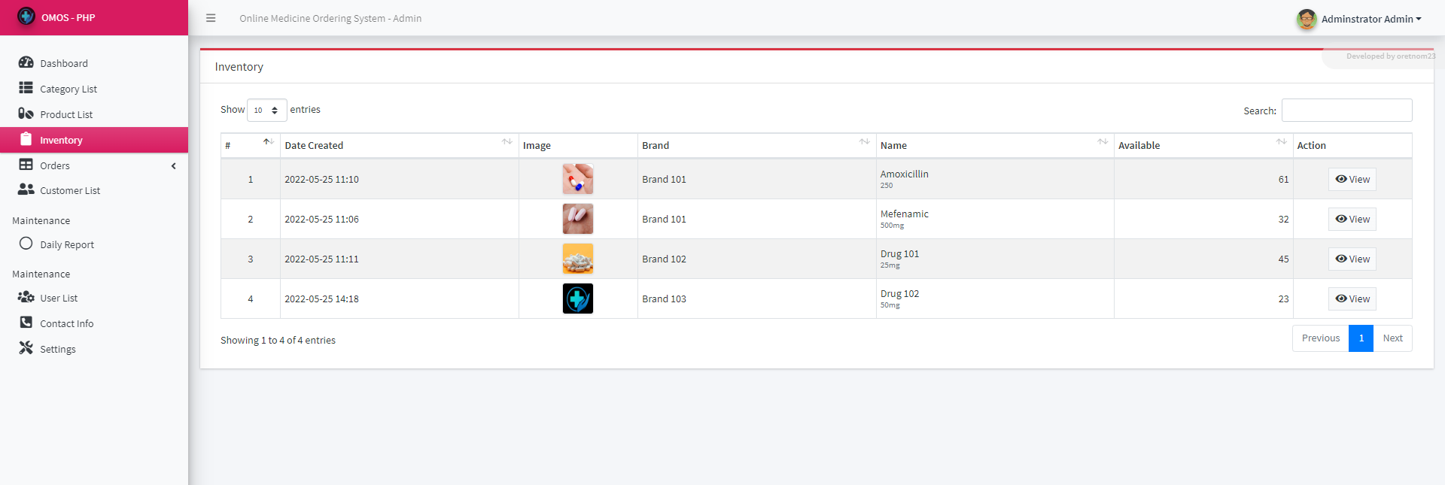Image resolution: width=1445 pixels, height=485 pixels.
Task: Click the Online Medicine Ordering System title
Action: [x=330, y=18]
